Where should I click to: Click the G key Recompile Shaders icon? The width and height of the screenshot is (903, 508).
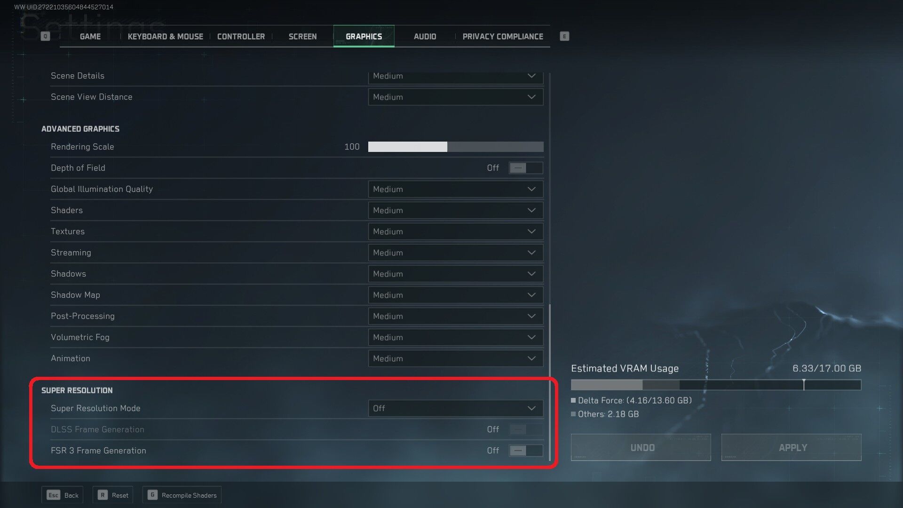tap(152, 495)
